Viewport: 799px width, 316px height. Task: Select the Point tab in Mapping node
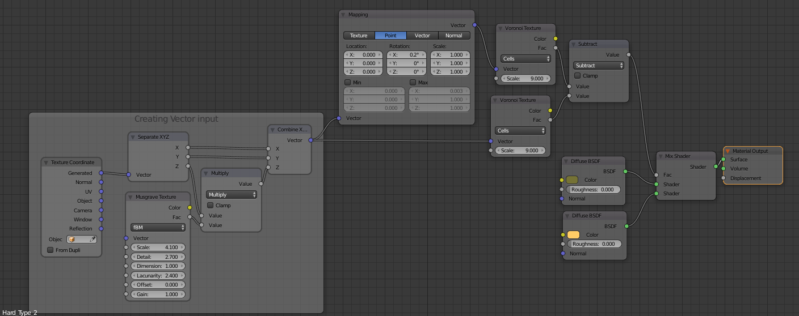click(390, 36)
